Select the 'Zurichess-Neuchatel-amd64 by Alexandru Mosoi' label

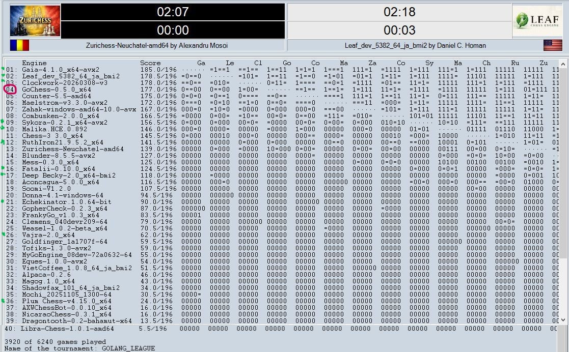pyautogui.click(x=157, y=45)
